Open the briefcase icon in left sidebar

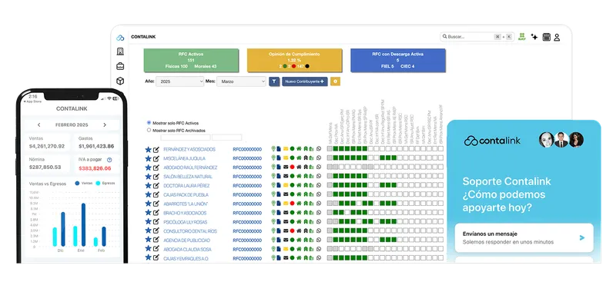(x=120, y=66)
